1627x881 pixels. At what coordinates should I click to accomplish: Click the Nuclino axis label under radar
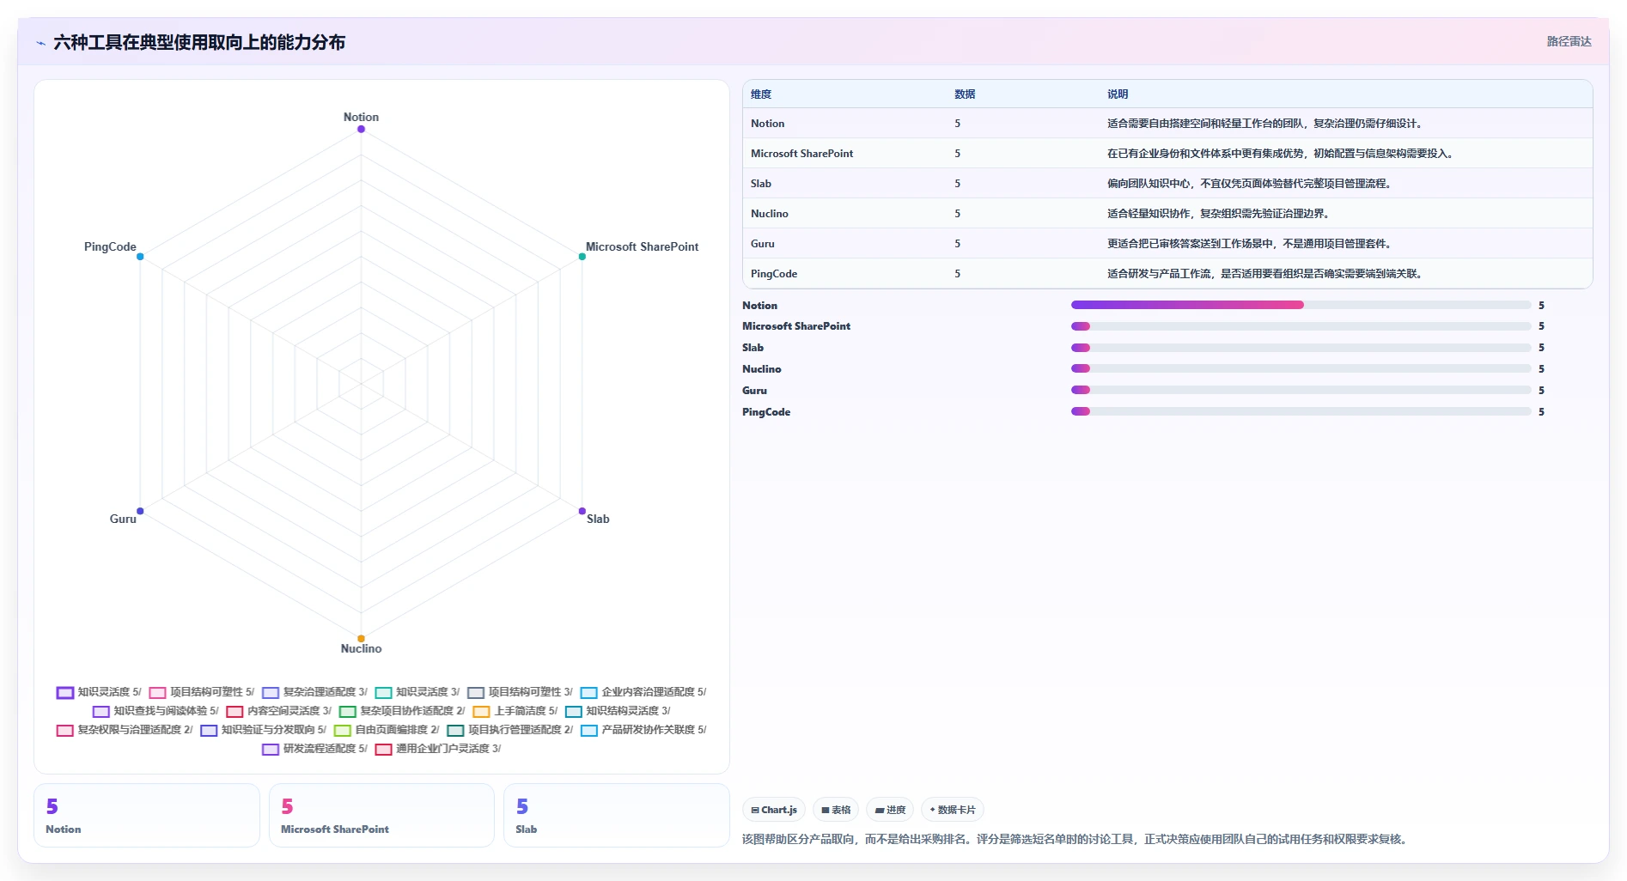[361, 648]
